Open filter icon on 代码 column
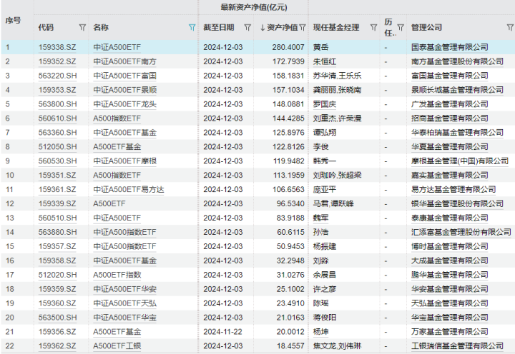 82,28
